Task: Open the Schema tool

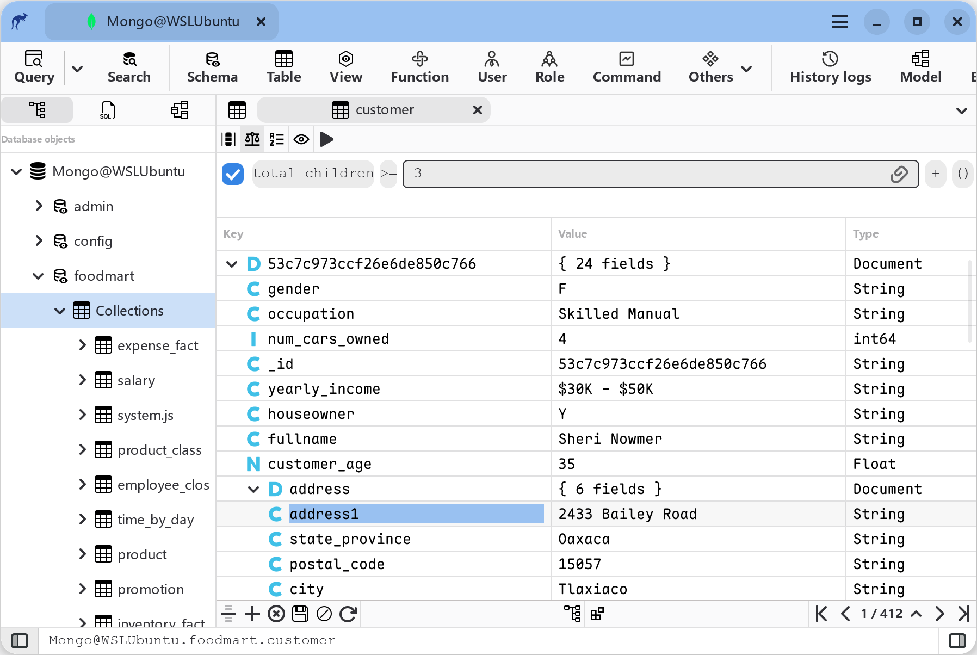Action: tap(212, 67)
